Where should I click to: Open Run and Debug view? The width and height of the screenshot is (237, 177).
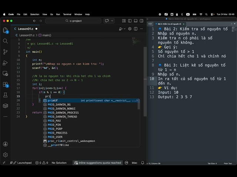click(6, 63)
